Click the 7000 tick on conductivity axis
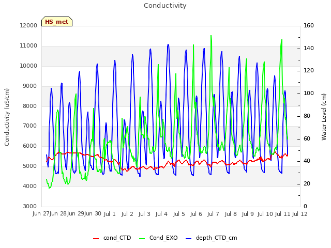 coord(30,126)
